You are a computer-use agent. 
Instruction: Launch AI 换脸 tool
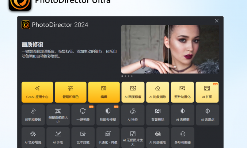[133, 115]
